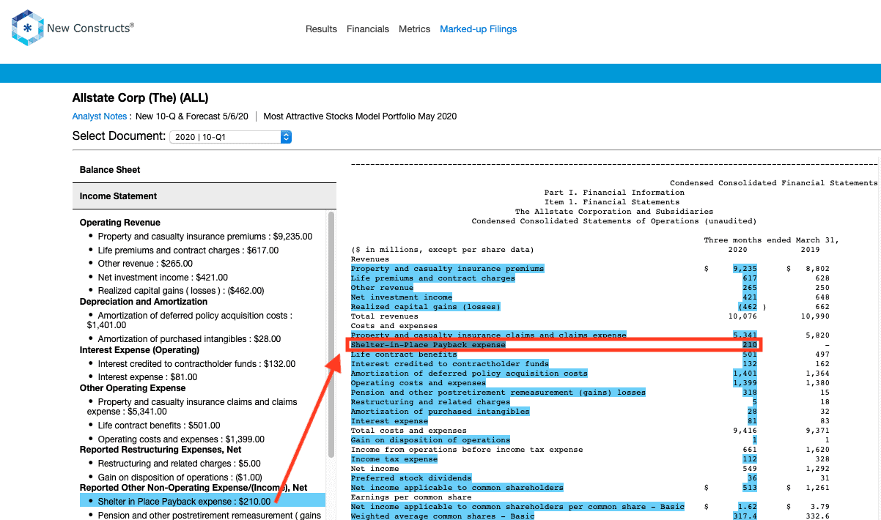The width and height of the screenshot is (881, 520).
Task: Click highlighted 'Weighted average common shares - Basic' line
Action: [x=443, y=516]
